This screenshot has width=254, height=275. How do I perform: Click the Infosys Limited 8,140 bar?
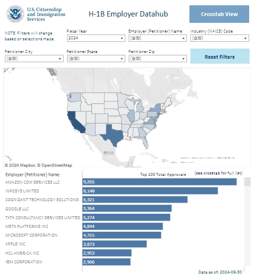[x=150, y=190]
